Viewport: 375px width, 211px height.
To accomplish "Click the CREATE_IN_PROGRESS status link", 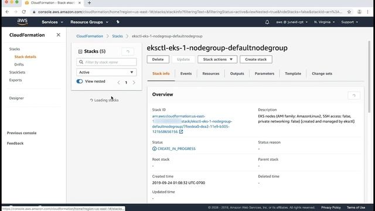I will [176, 148].
